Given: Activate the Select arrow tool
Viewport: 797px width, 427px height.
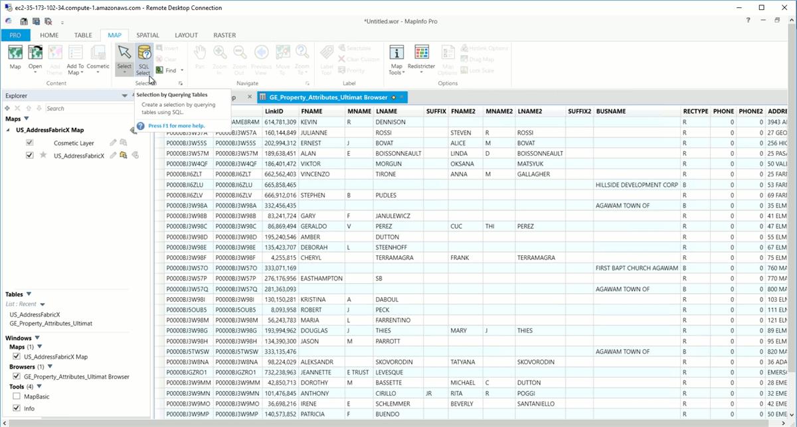Looking at the screenshot, I should point(124,53).
